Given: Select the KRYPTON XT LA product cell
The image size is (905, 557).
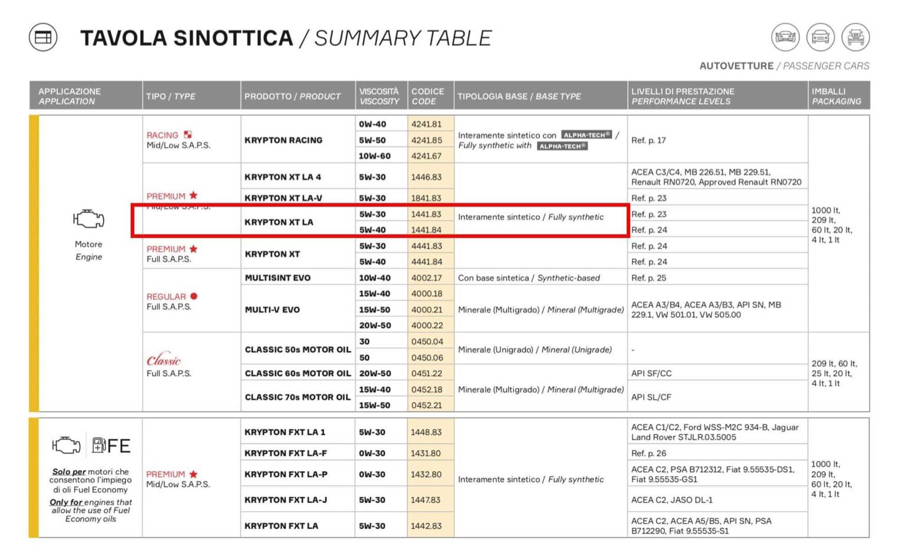Looking at the screenshot, I should tap(279, 222).
